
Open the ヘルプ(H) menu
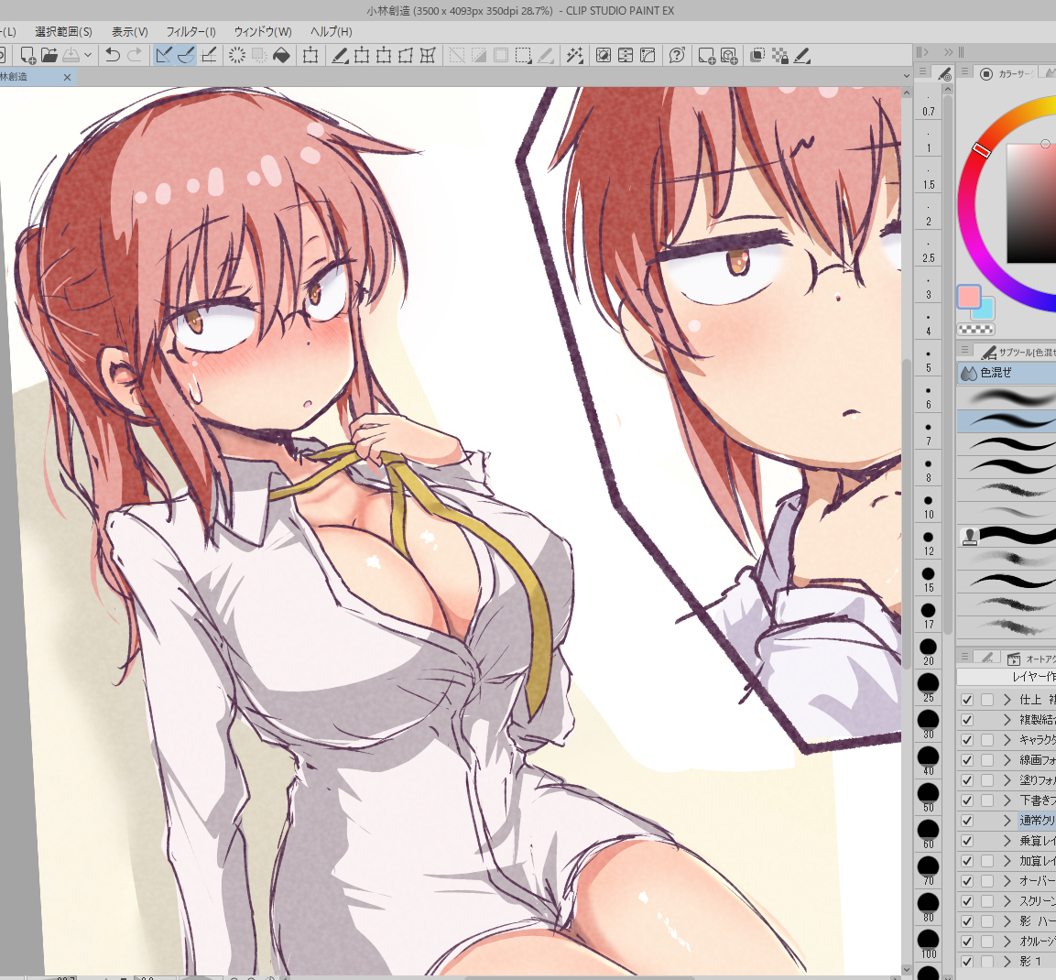[331, 32]
